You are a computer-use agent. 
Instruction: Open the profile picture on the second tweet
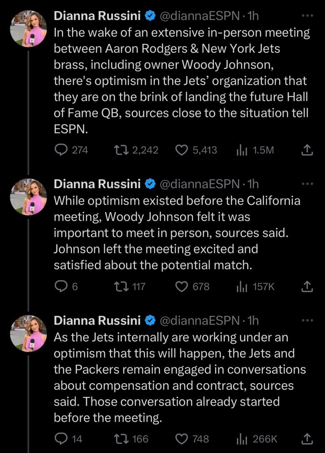point(28,197)
